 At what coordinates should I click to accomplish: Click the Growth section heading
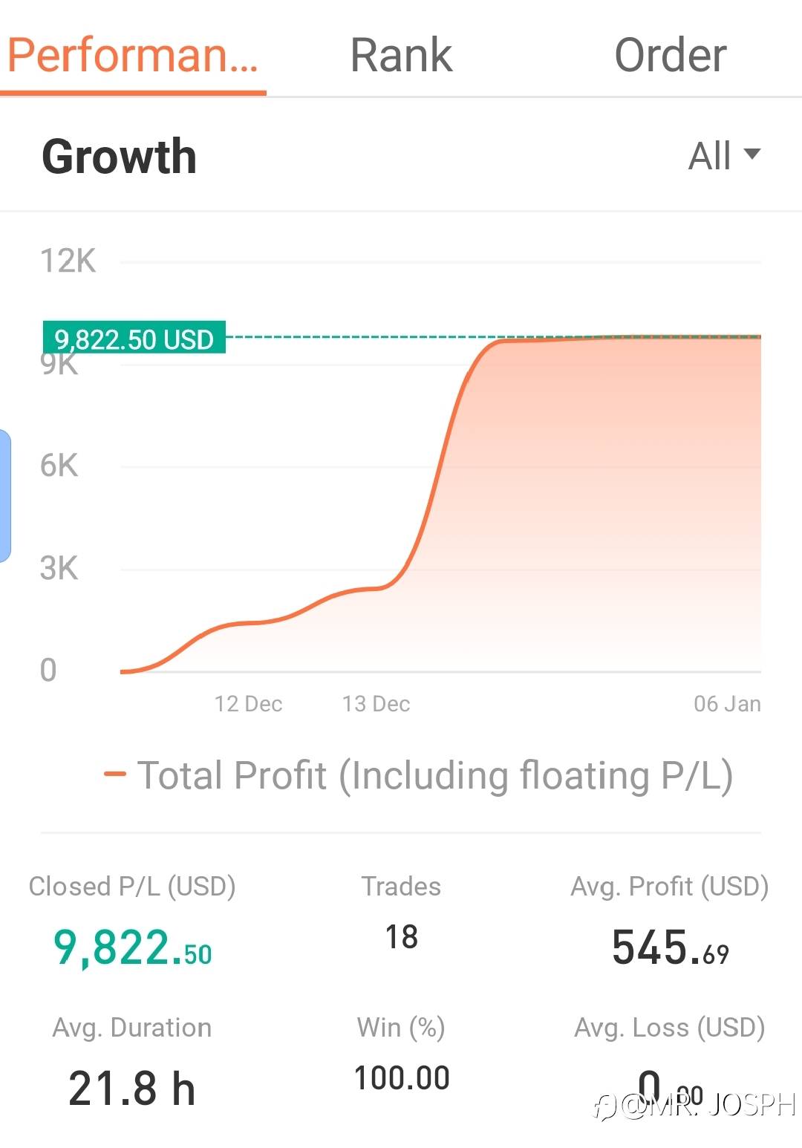pos(119,157)
